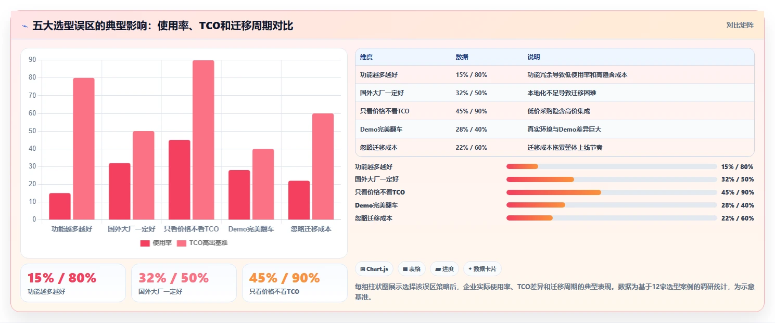Toggle the 使用率 legend item

156,243
